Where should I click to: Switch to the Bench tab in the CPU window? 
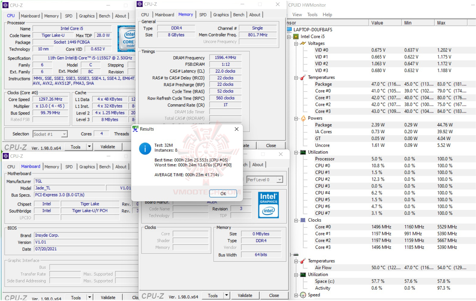coord(105,16)
